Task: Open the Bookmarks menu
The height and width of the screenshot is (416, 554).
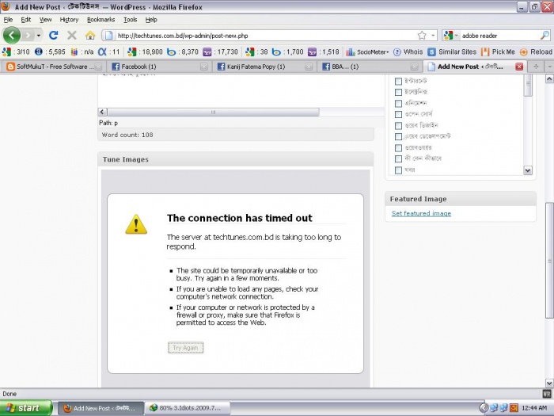Action: (101, 19)
